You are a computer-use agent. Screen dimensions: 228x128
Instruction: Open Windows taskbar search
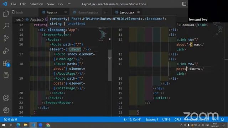[11, 125]
